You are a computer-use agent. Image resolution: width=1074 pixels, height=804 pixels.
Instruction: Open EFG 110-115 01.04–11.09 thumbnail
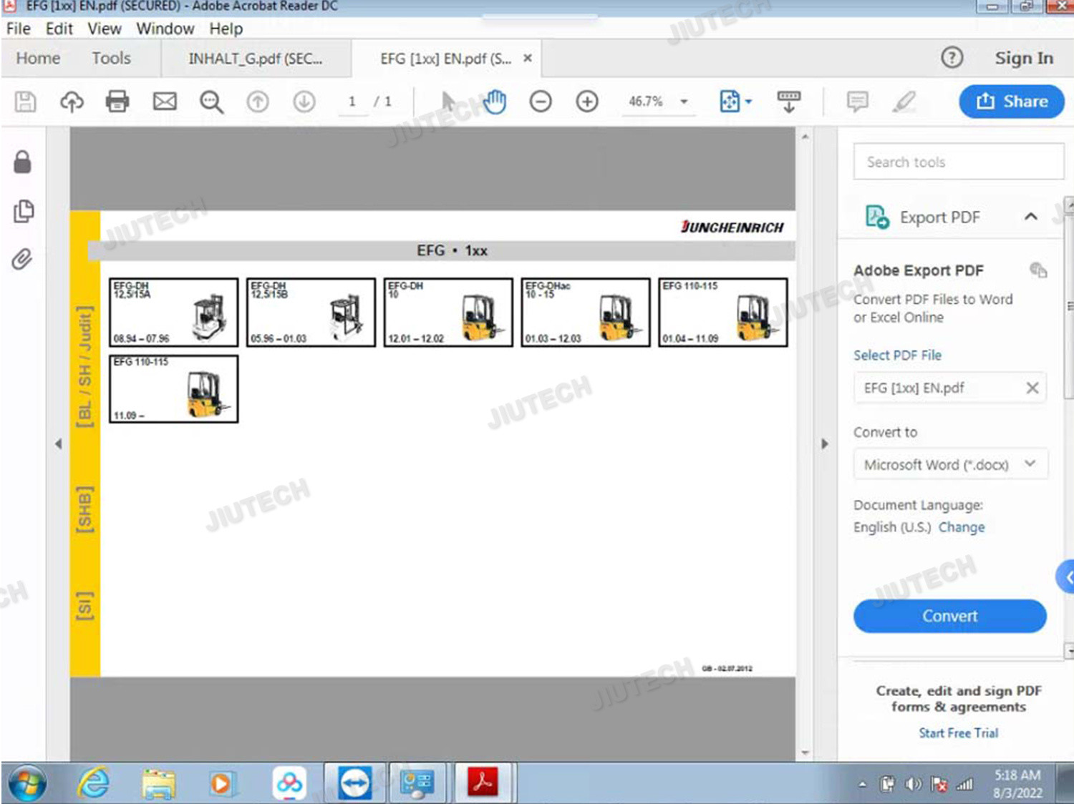(723, 313)
